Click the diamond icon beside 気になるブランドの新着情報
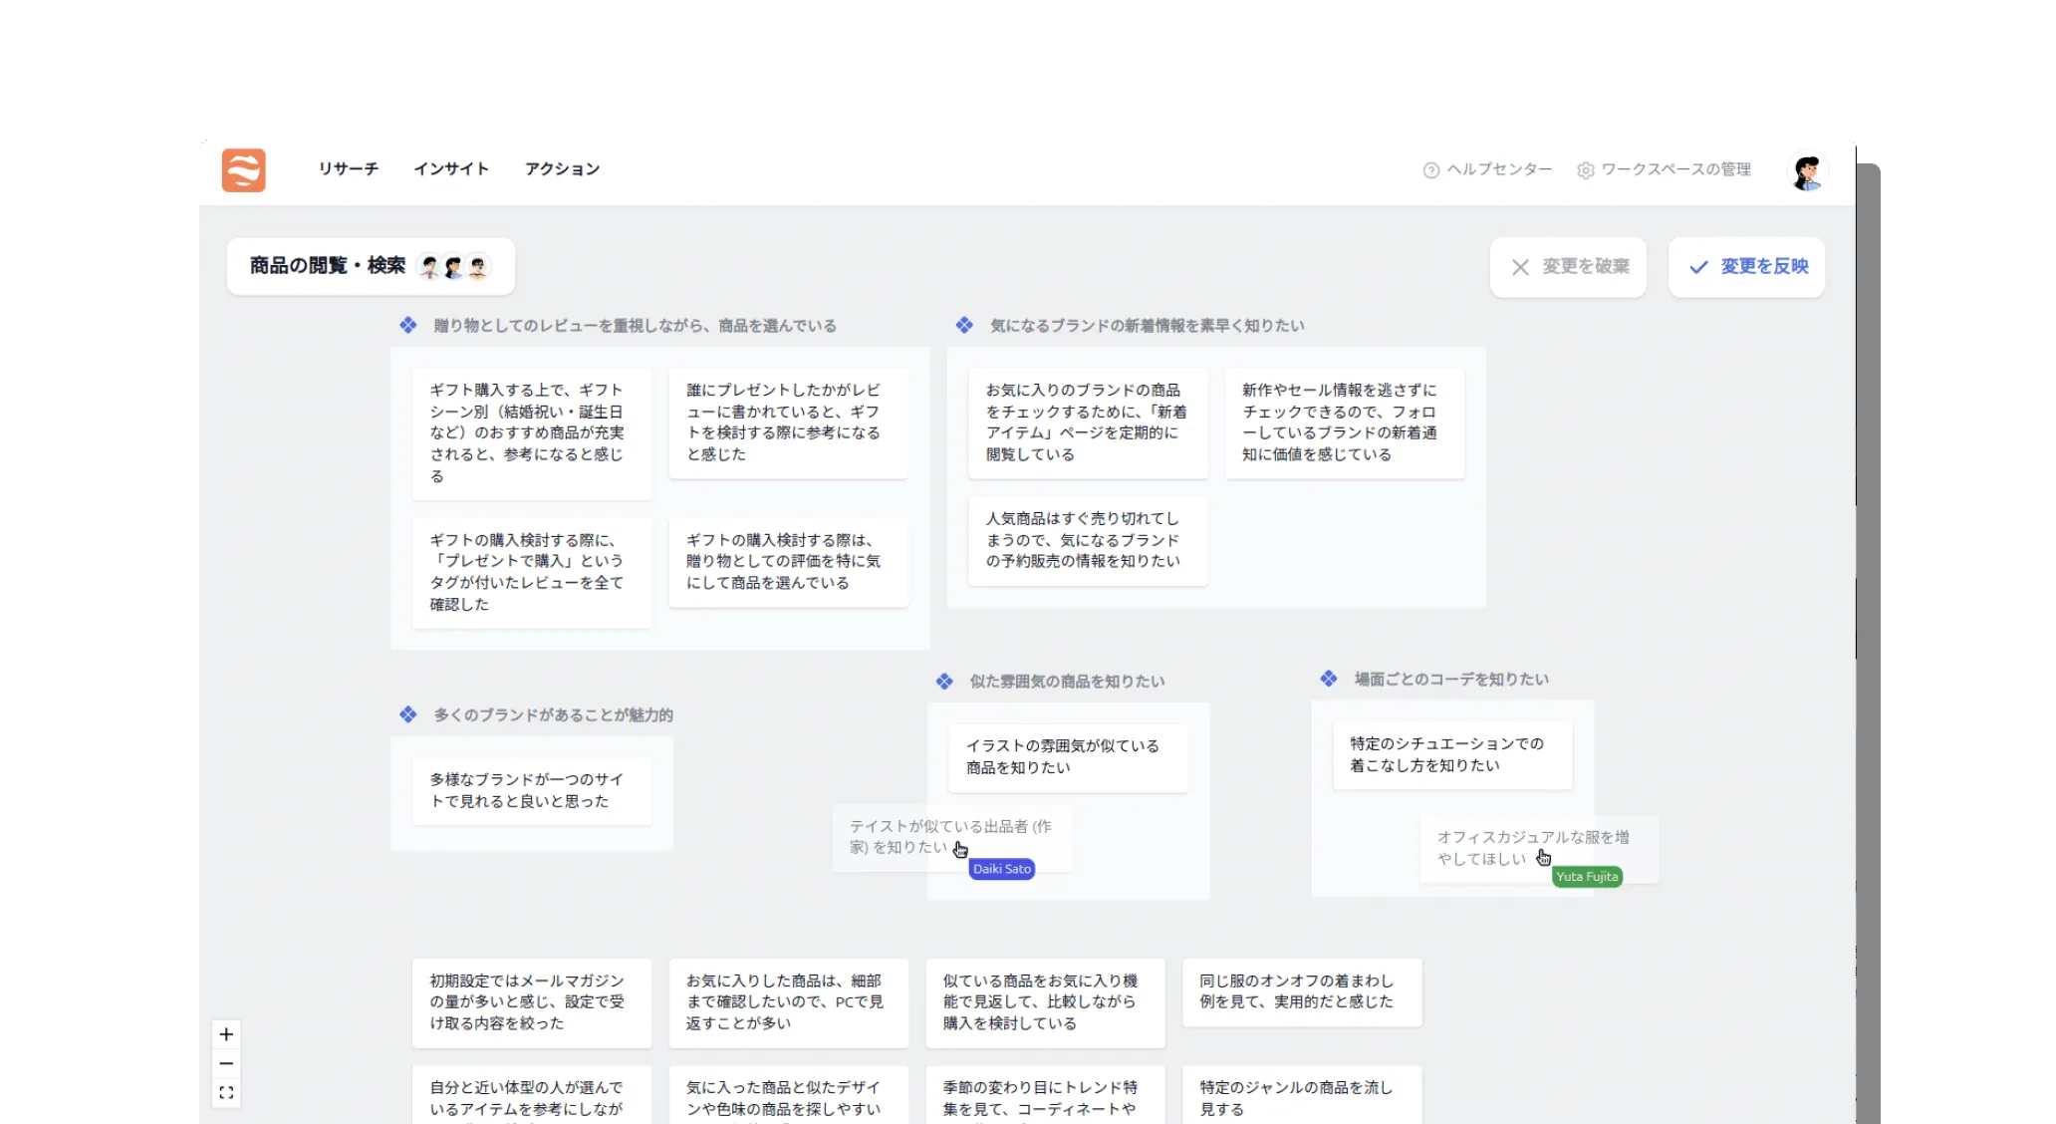Screen dimensions: 2056x1124 [x=964, y=325]
